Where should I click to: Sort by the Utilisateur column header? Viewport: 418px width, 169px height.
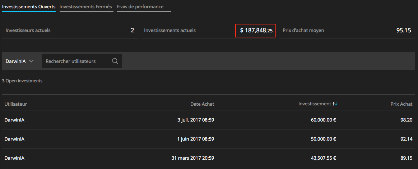[x=16, y=104]
